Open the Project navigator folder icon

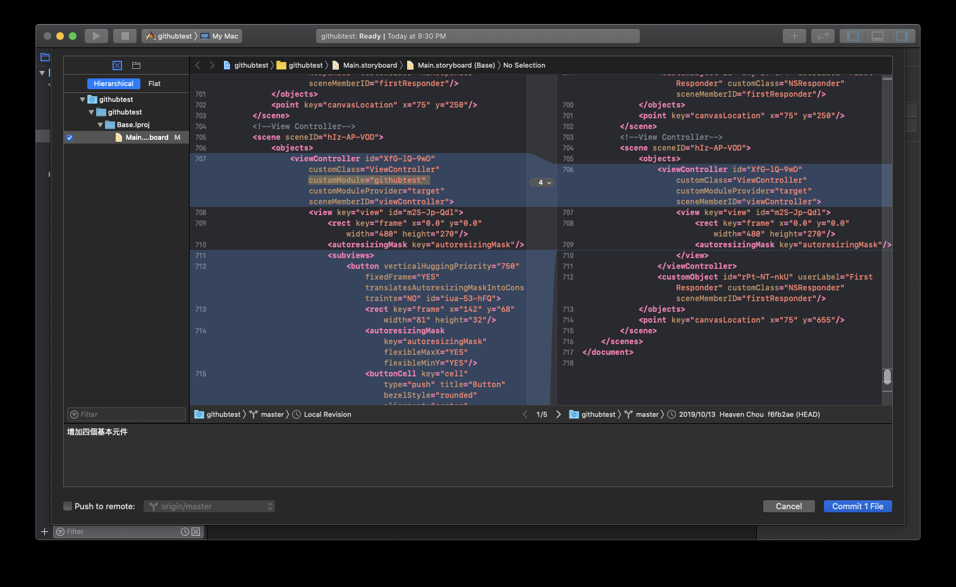point(45,57)
